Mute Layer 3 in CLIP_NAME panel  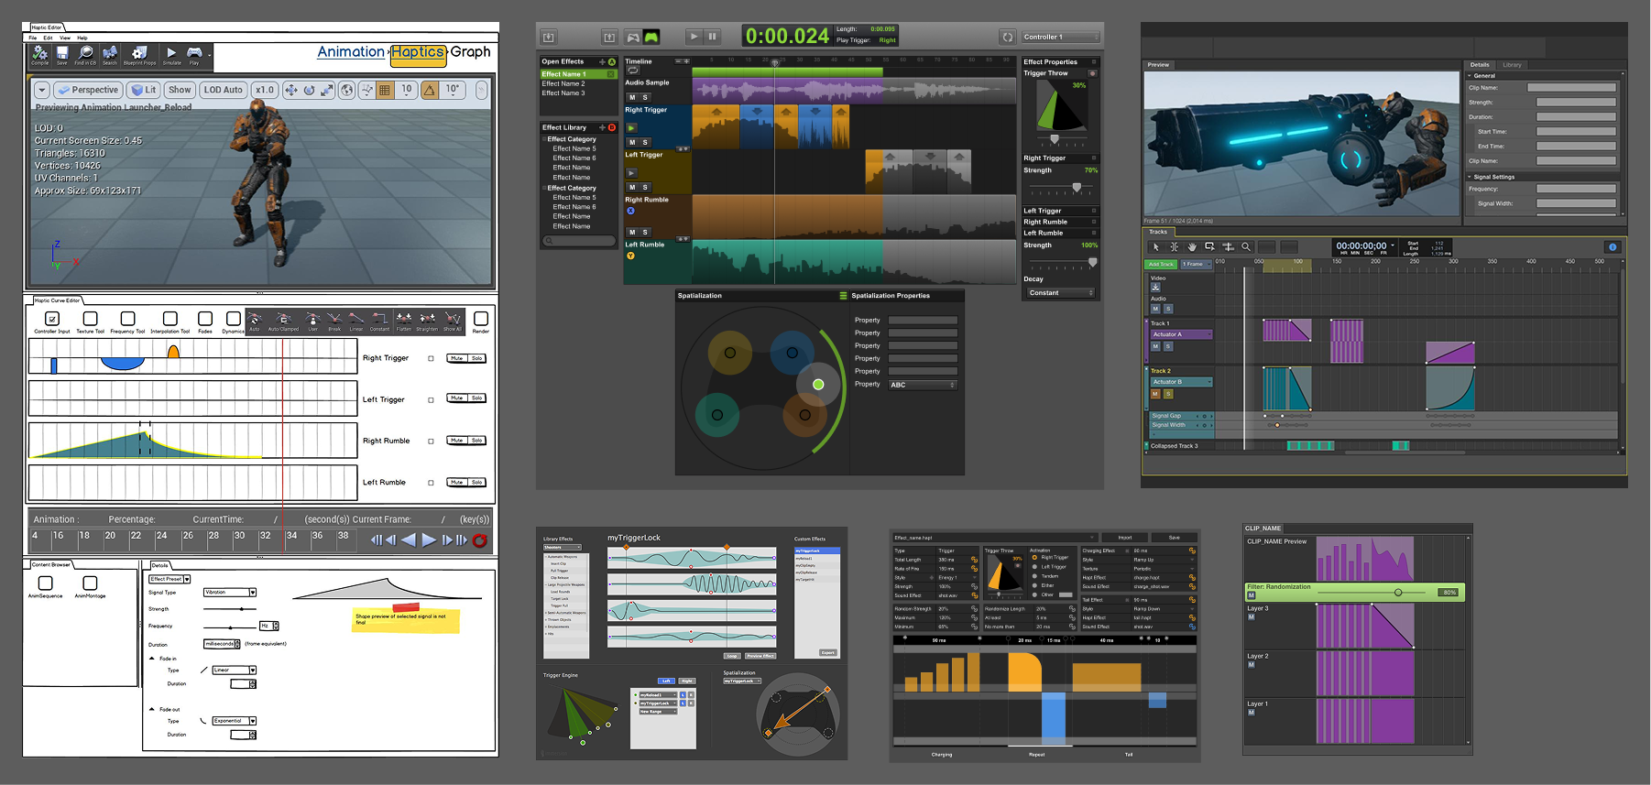[1251, 616]
